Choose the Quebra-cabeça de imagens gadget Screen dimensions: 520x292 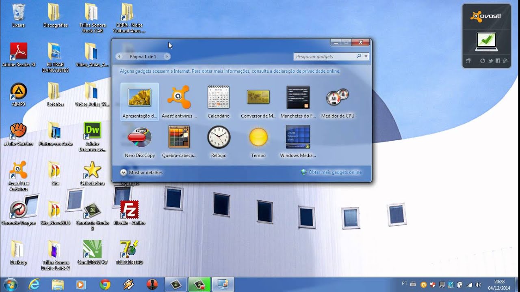pos(179,142)
